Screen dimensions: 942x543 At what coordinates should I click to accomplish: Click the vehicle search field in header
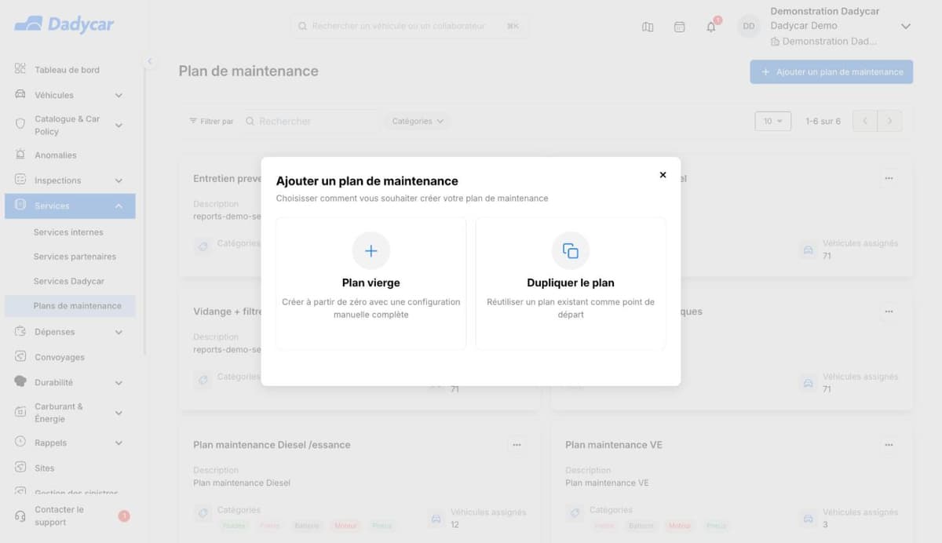click(x=409, y=26)
